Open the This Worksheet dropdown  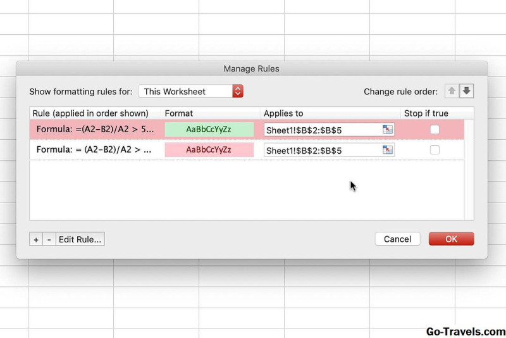click(x=191, y=91)
